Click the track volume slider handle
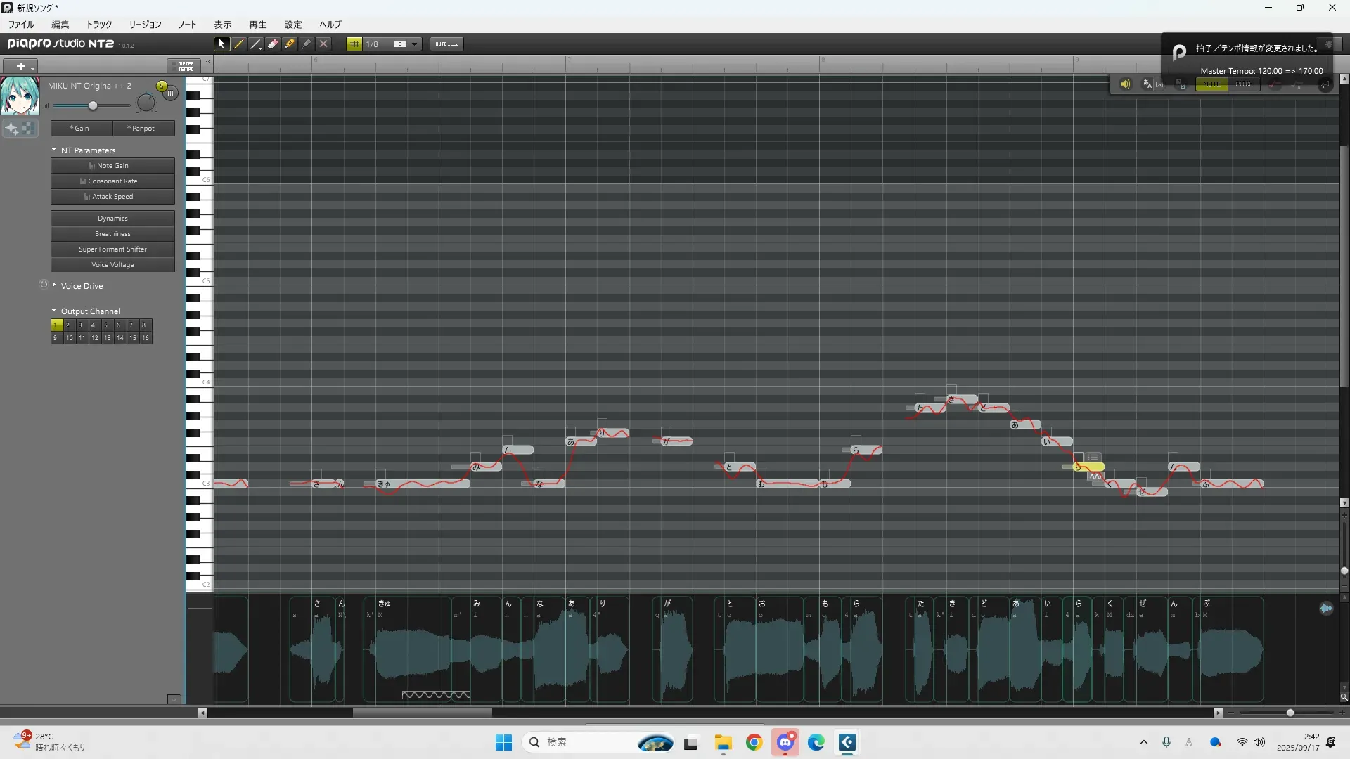 pyautogui.click(x=93, y=105)
